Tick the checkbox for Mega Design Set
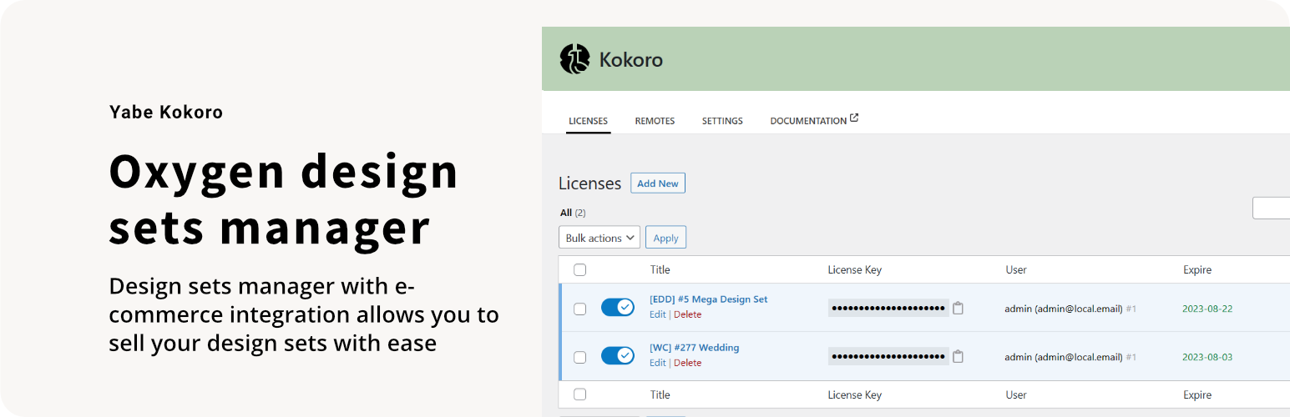 580,309
